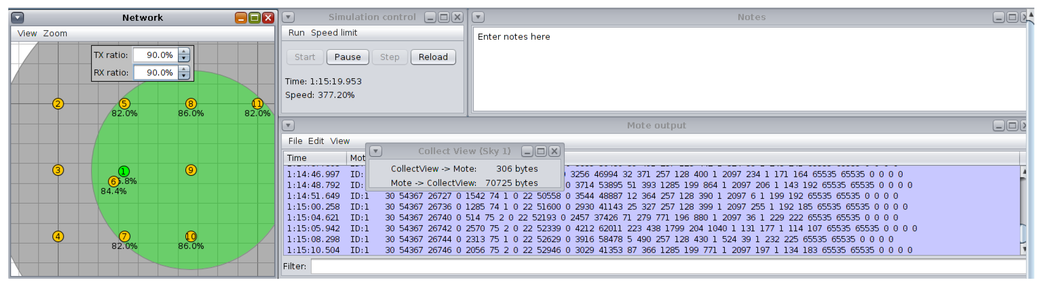Select the log row at 1:14:46.997
This screenshot has height=287, width=1042.
(x=652, y=175)
